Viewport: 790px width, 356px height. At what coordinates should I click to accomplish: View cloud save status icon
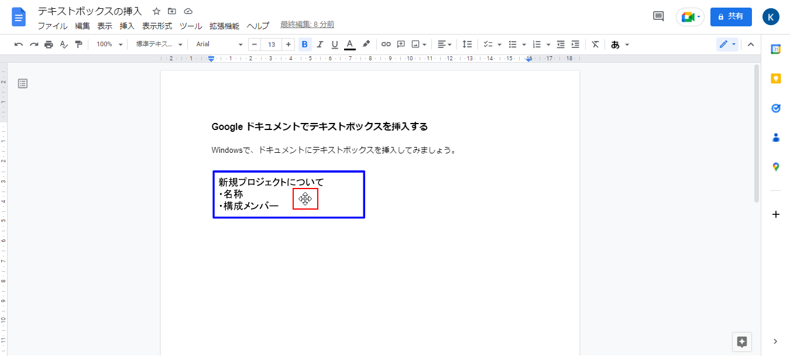[188, 11]
